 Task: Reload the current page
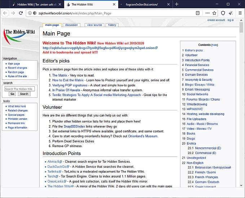pyautogui.click(x=21, y=13)
